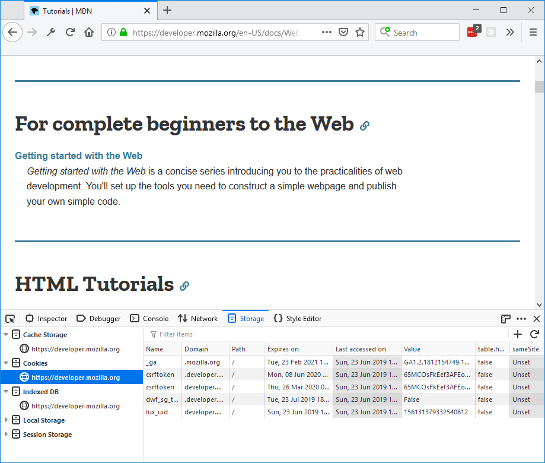This screenshot has height=463, width=545.
Task: View site security via the padlock icon
Action: coord(122,32)
